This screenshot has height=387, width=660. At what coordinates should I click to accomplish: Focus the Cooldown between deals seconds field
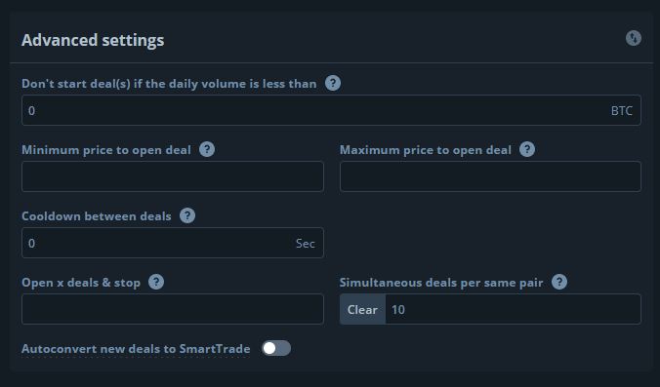click(x=173, y=243)
